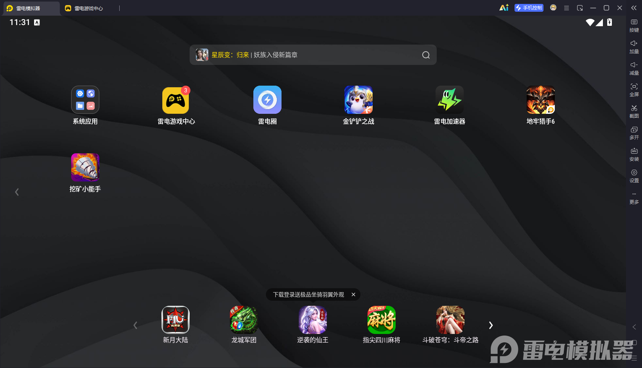Click the Wi-Fi status icon
This screenshot has width=642, height=368.
click(590, 22)
